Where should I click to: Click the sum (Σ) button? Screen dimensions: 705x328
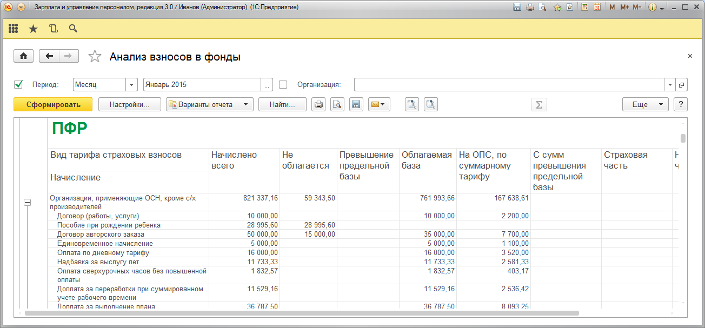pos(538,104)
